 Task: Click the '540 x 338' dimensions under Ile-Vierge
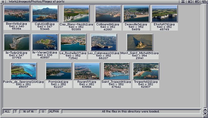click(x=45, y=55)
